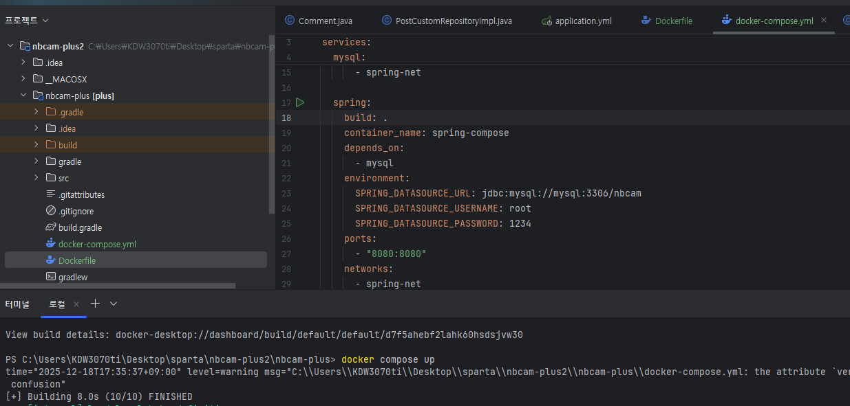The width and height of the screenshot is (850, 406).
Task: Open the terminal options dropdown arrow
Action: (x=114, y=303)
